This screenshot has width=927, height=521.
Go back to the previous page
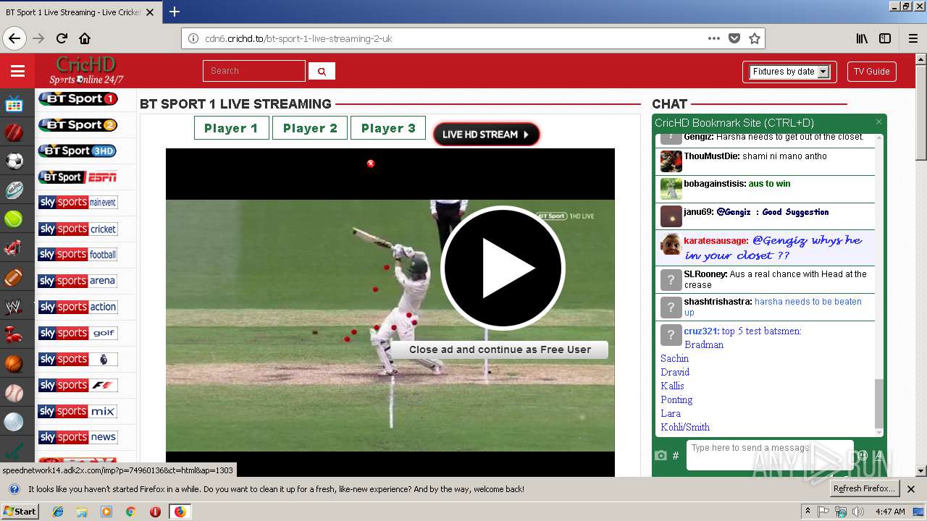(14, 38)
